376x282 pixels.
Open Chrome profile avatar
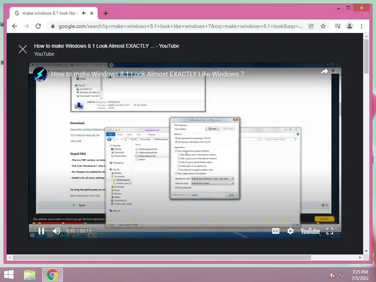(x=350, y=26)
